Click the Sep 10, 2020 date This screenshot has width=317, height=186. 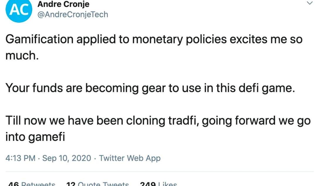click(x=67, y=159)
